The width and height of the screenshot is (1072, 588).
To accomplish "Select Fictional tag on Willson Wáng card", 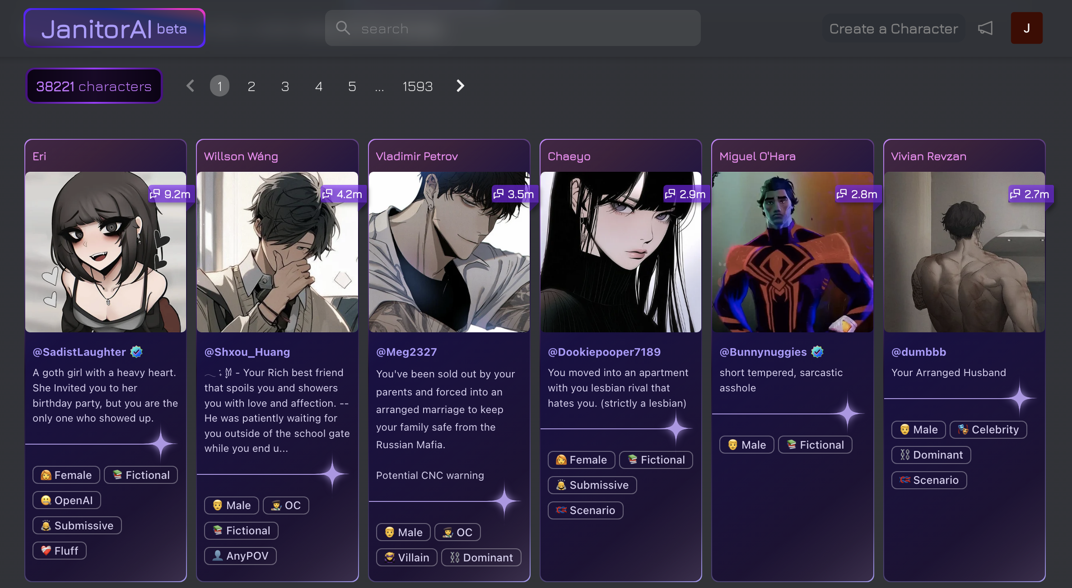I will click(x=242, y=530).
